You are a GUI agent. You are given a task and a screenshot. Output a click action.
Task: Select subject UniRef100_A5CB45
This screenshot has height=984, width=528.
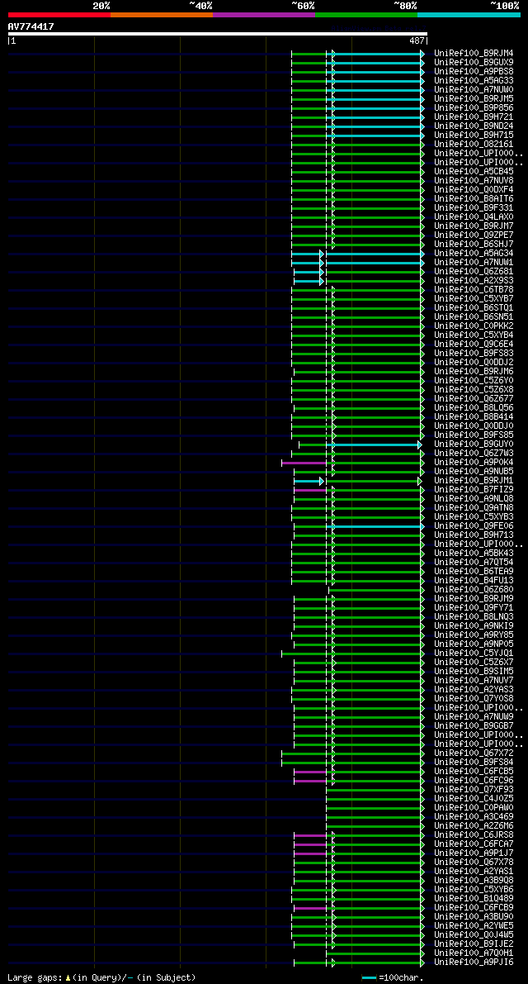[474, 172]
